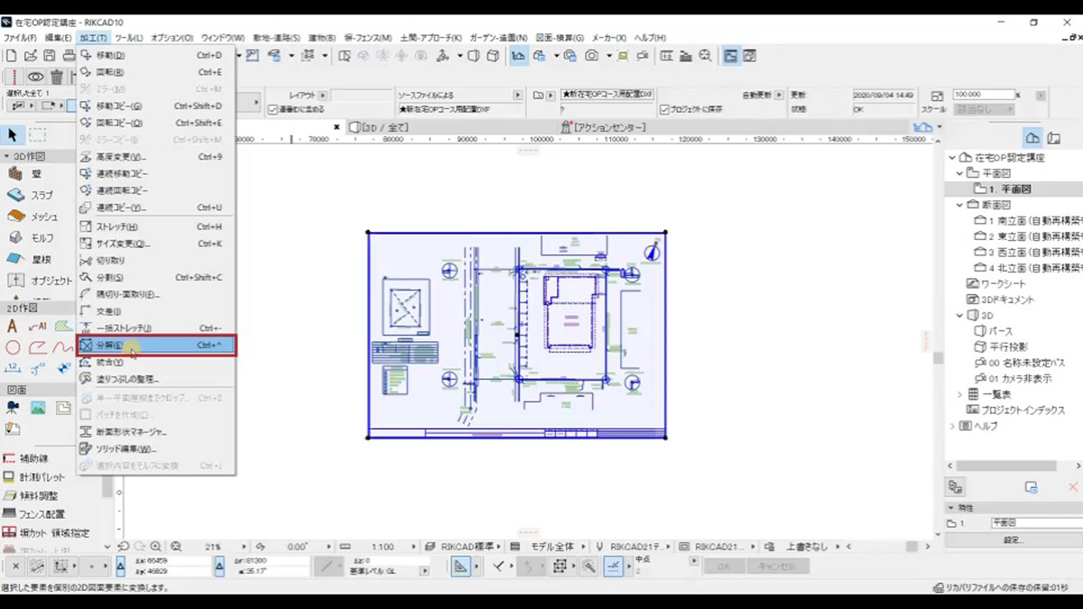Click the 設定... button in properties panel
Screen dimensions: 1083x609
point(1014,540)
